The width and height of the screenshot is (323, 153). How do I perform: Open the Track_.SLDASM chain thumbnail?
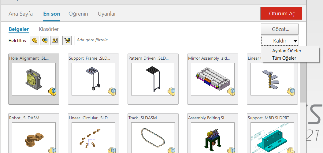pyautogui.click(x=153, y=136)
